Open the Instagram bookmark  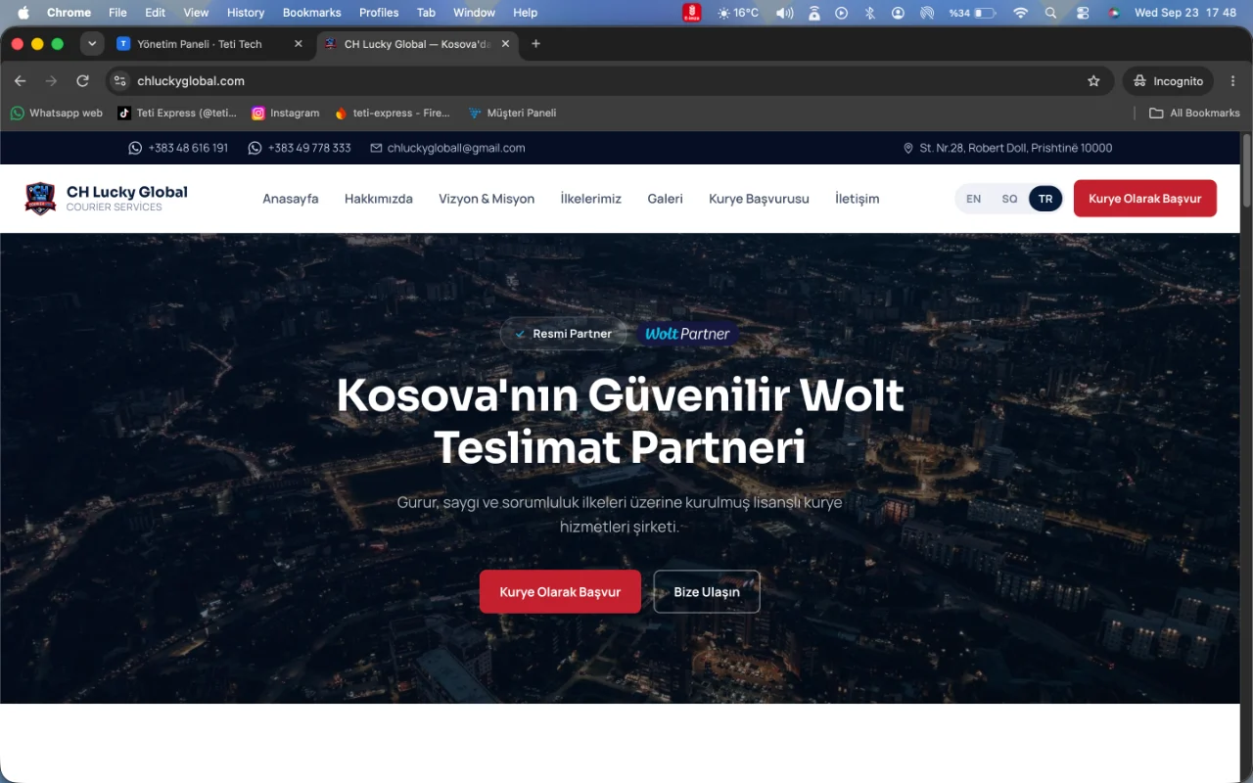click(x=286, y=113)
